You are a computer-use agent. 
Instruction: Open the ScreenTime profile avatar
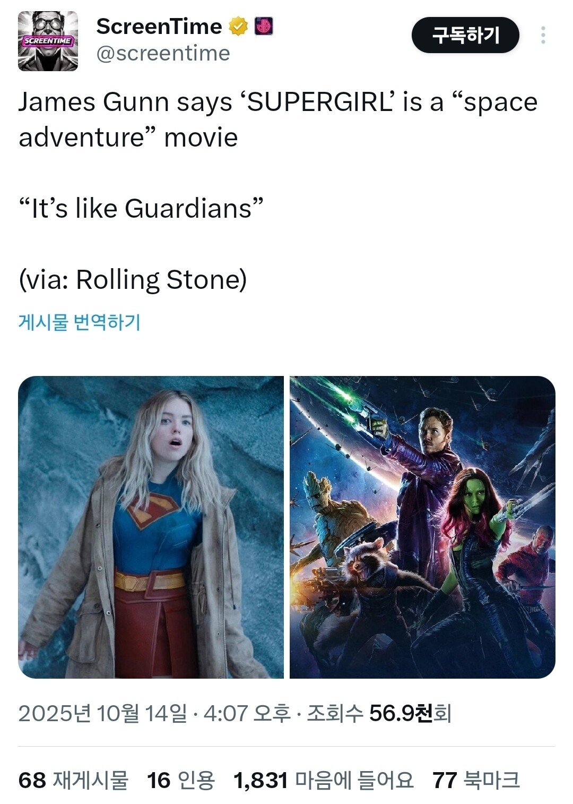(x=48, y=41)
